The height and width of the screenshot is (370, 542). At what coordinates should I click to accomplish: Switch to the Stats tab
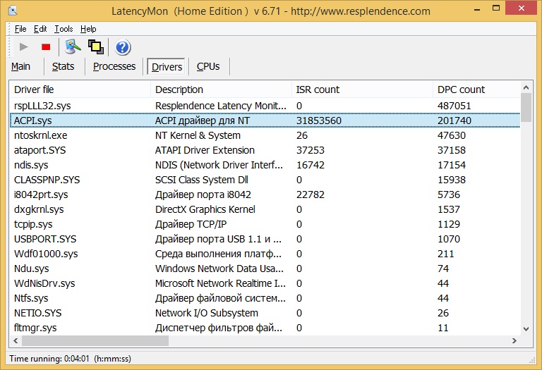tap(63, 67)
